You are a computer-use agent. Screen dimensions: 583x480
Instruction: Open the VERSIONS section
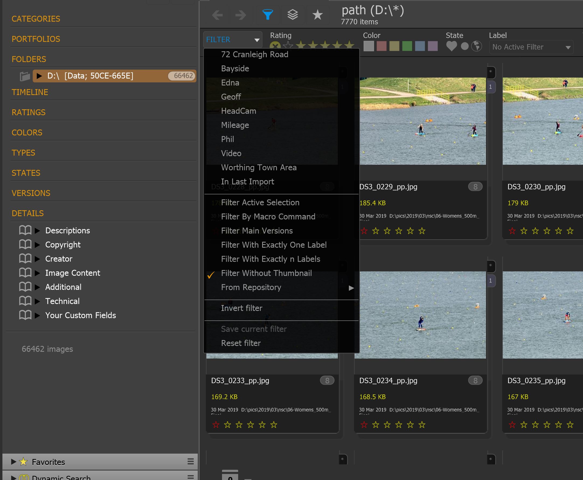(x=31, y=193)
